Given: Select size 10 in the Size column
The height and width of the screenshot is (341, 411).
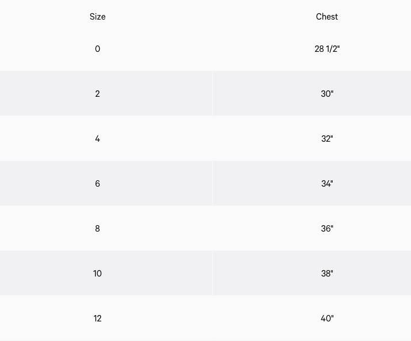Looking at the screenshot, I should click(97, 274).
